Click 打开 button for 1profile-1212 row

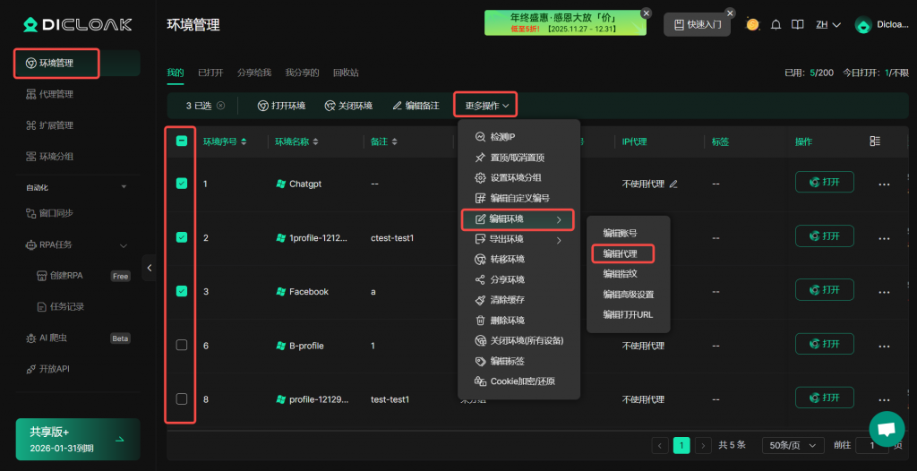tap(824, 236)
